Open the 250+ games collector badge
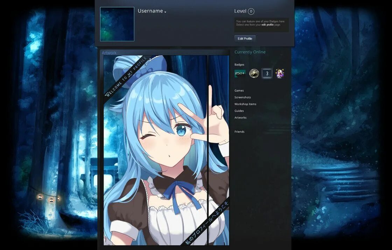Viewport: 392px width, 250px height. point(240,73)
